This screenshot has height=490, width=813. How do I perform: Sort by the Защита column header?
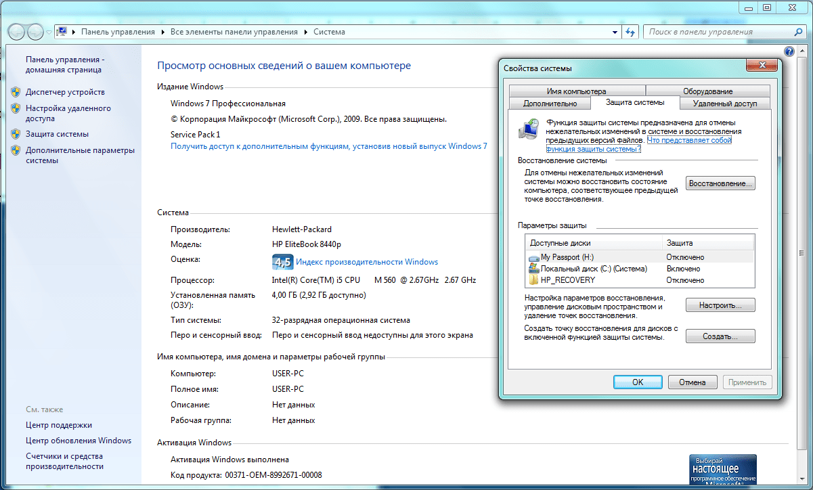708,243
